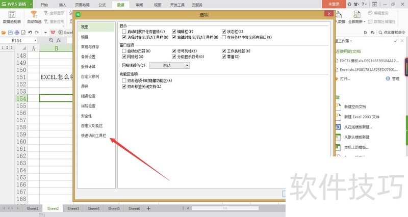
Task: Click the collapse ribbon icon in title bar
Action: click(374, 4)
